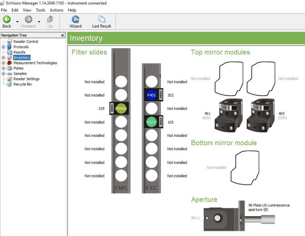305x236 pixels.
Task: Show the Last Result toolbar icon
Action: (x=101, y=20)
